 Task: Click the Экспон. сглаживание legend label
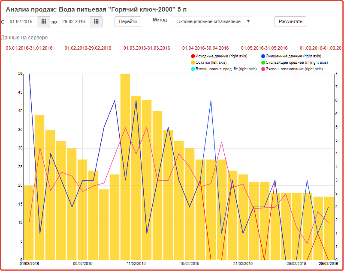[x=294, y=69]
